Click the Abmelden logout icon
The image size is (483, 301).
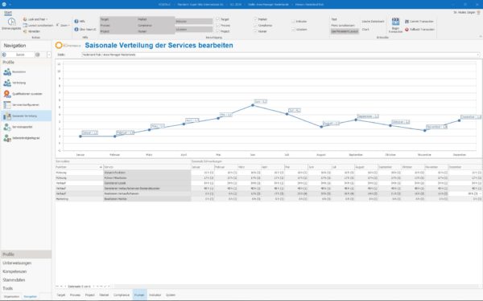25,31
